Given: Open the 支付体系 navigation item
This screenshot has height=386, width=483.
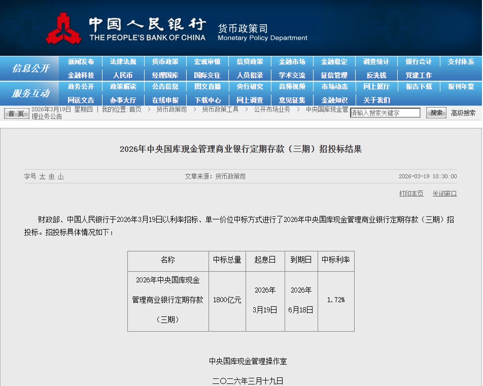Looking at the screenshot, I should [461, 62].
